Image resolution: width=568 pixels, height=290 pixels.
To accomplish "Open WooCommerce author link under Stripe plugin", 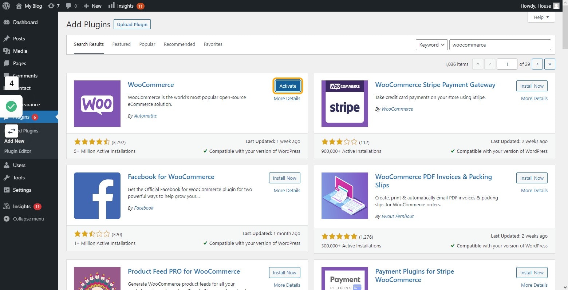I will click(397, 109).
